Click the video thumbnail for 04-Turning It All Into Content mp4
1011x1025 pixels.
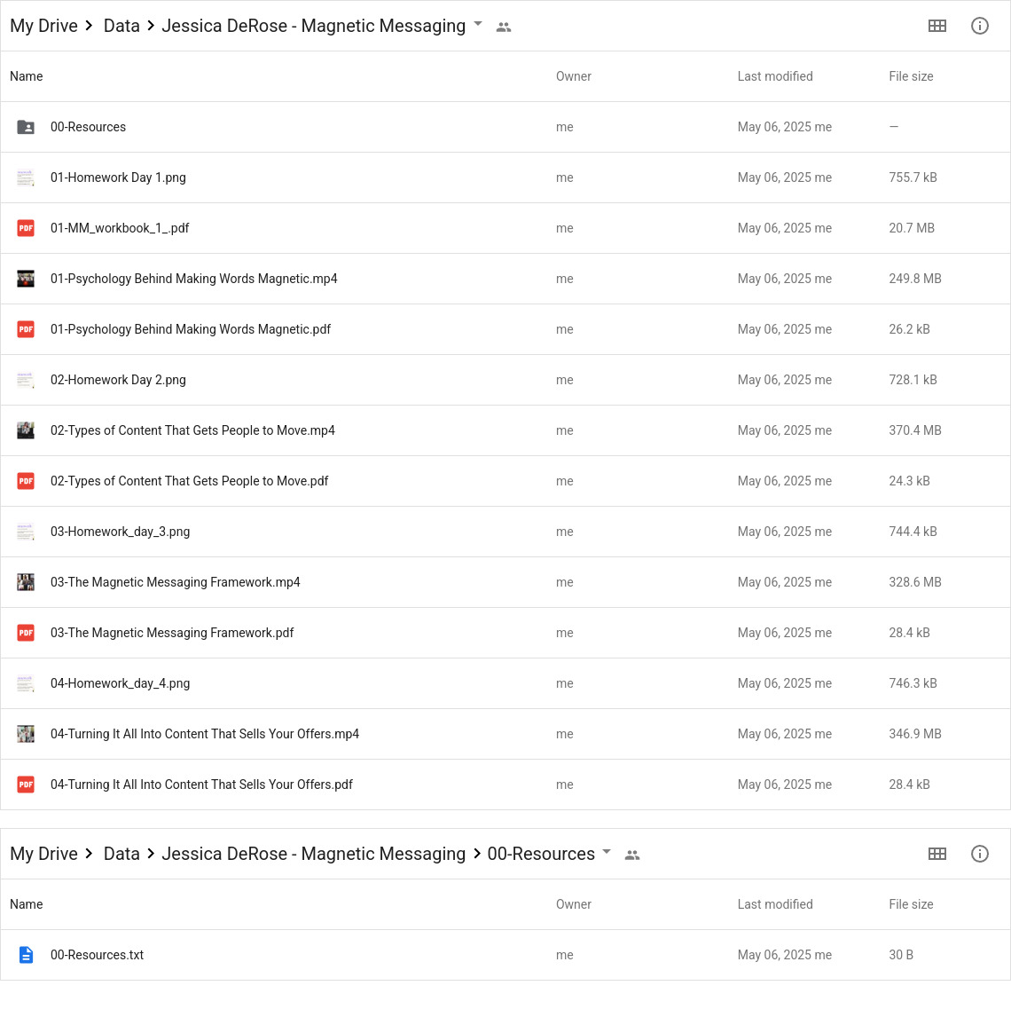pyautogui.click(x=26, y=734)
